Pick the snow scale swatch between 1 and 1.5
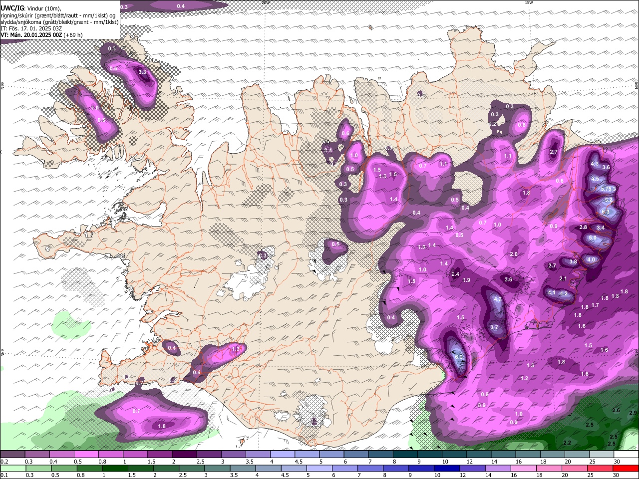Screen dimensions: 639x479 pyautogui.click(x=135, y=454)
